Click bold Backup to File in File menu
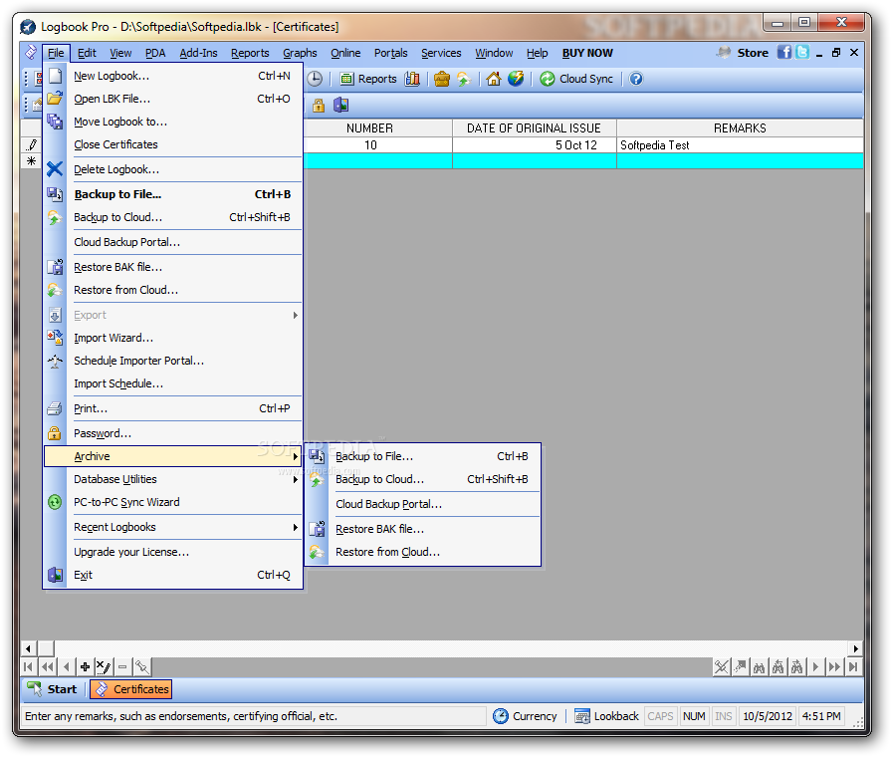The width and height of the screenshot is (892, 757). [x=172, y=194]
